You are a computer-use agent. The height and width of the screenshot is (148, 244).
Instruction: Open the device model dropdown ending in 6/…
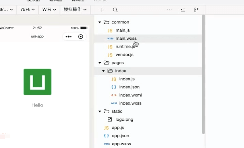[x=6, y=10]
